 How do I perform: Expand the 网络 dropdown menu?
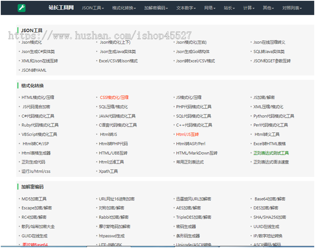210,8
